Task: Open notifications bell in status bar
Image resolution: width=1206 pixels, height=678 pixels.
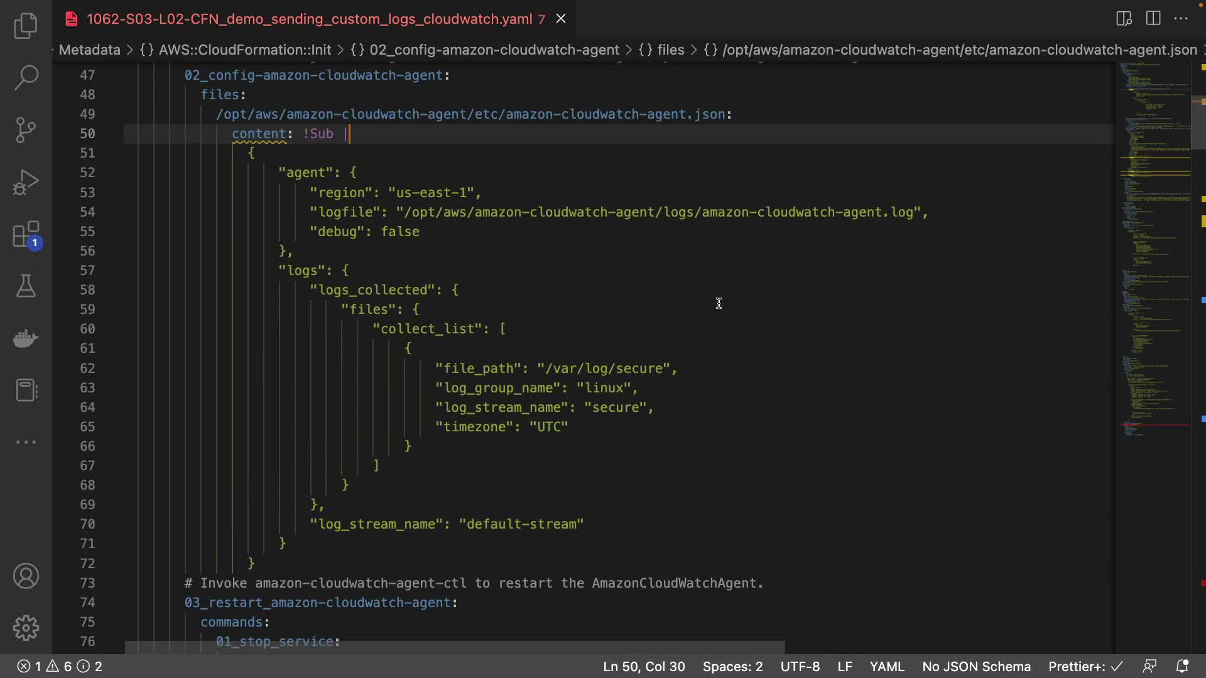Action: pyautogui.click(x=1182, y=667)
